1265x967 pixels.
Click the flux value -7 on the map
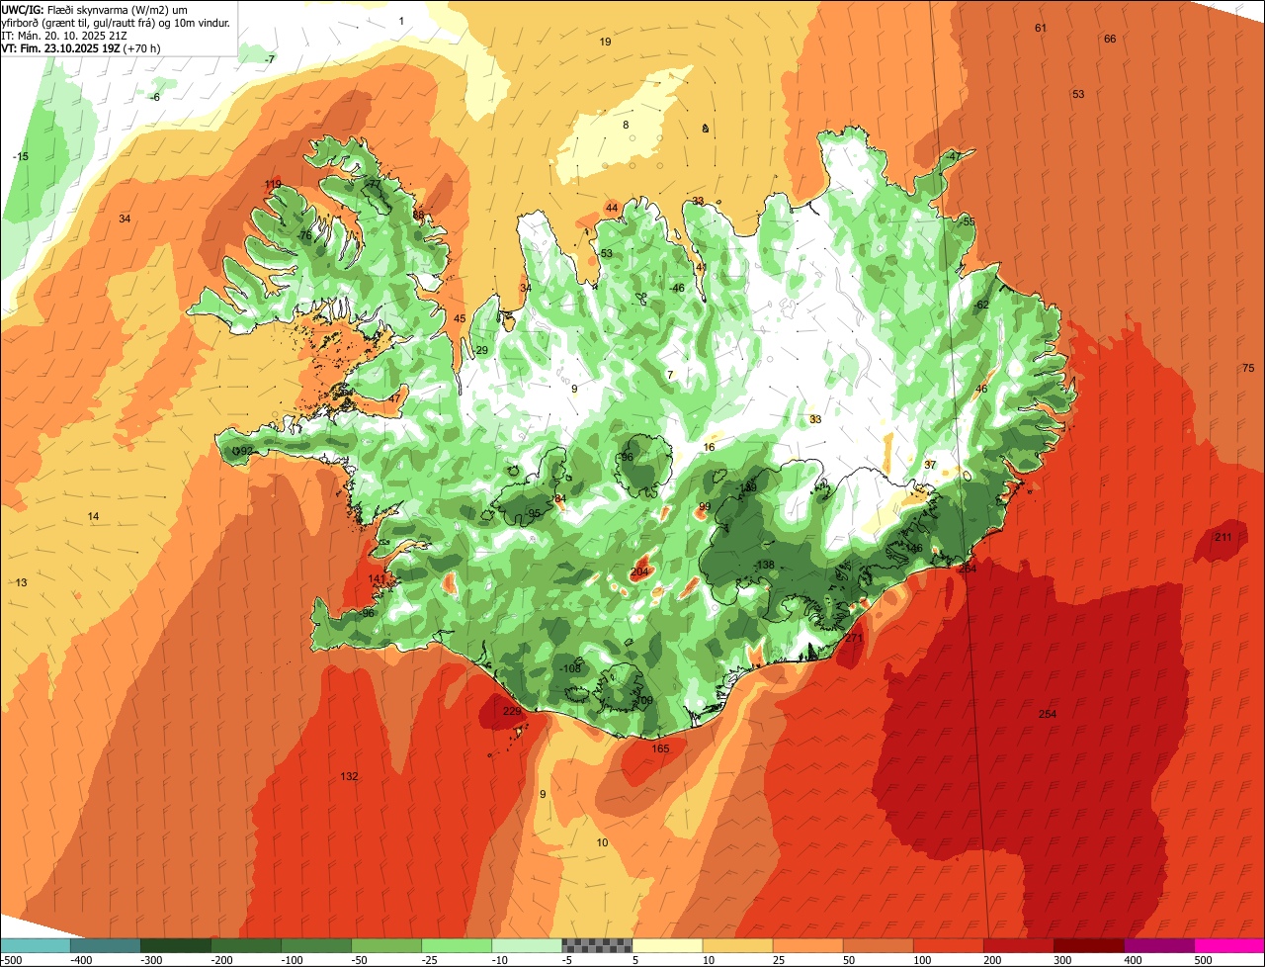click(269, 59)
